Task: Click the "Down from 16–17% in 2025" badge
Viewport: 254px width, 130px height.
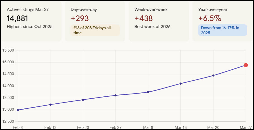Action: coord(223,30)
